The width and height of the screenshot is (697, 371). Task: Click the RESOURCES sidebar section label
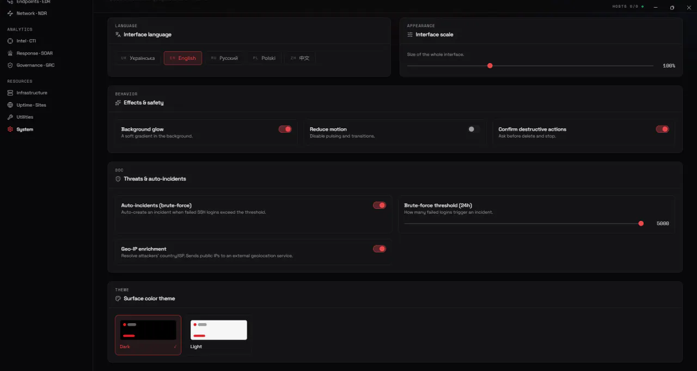(20, 81)
